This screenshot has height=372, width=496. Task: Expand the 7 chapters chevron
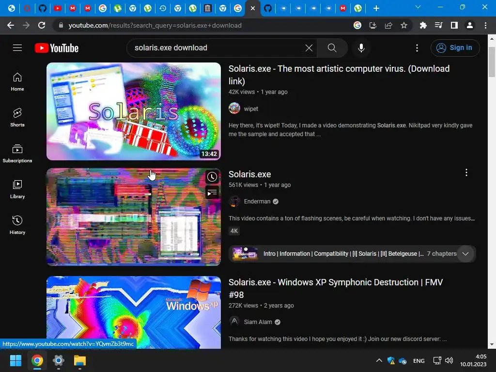point(465,254)
